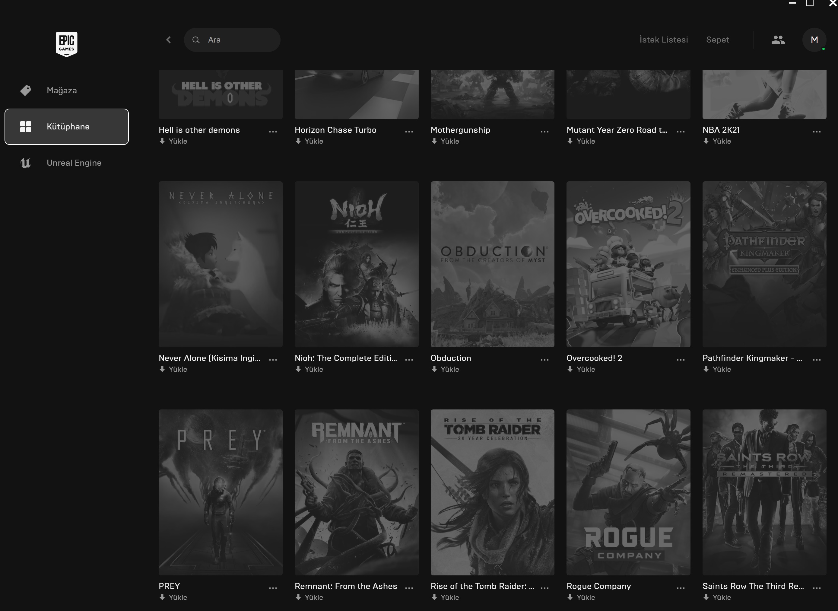
Task: Open the Mağaza store section
Action: (67, 90)
